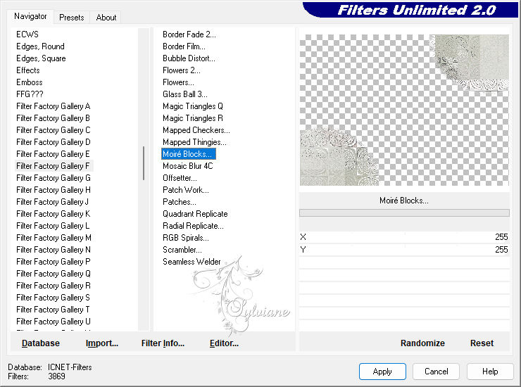Select Filter Factory Gallery P
The image size is (521, 387).
[x=54, y=262]
